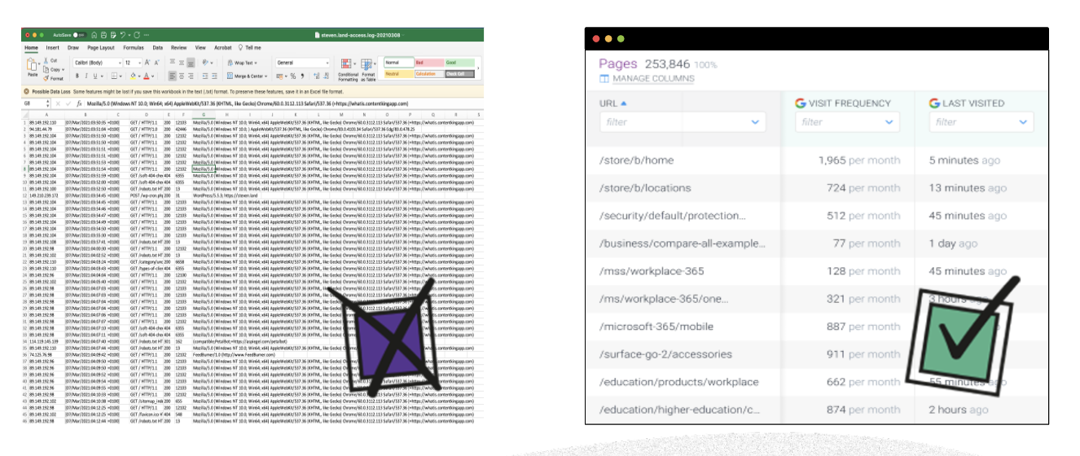Open the Review ribbon tab

click(178, 48)
